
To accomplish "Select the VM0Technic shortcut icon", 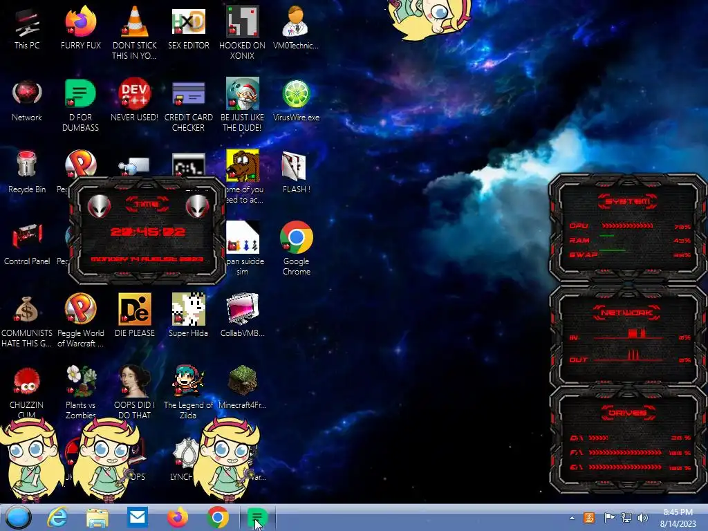I will (296, 21).
